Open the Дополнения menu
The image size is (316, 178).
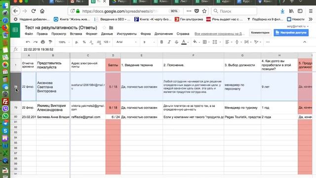(x=163, y=34)
